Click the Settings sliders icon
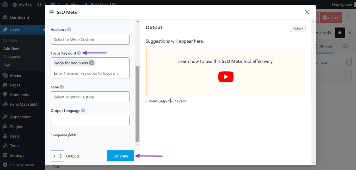Image resolution: width=356 pixels, height=170 pixels. [5, 155]
